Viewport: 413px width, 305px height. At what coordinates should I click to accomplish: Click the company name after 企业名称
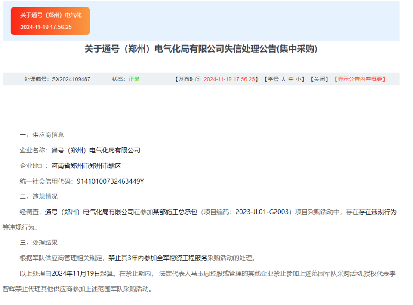coord(96,150)
